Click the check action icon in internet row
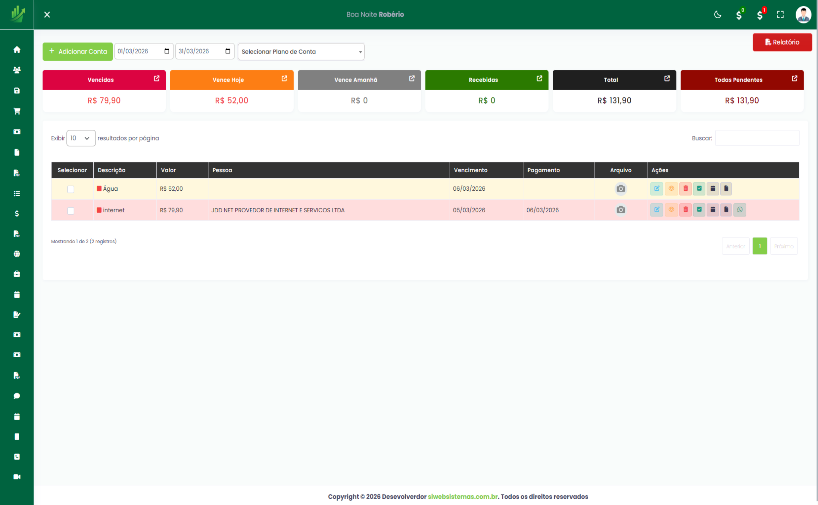818x505 pixels. coord(699,210)
